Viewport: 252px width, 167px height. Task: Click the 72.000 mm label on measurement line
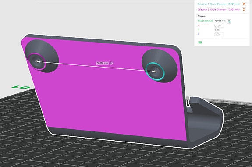coord(102,63)
